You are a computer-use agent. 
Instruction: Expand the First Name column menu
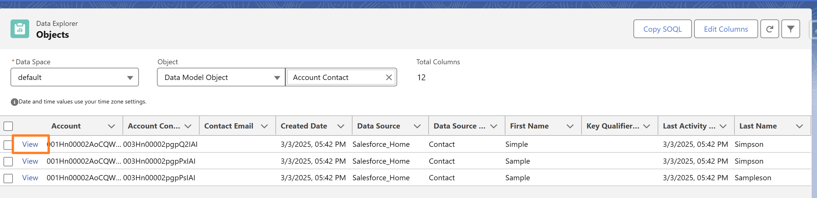[x=570, y=126]
